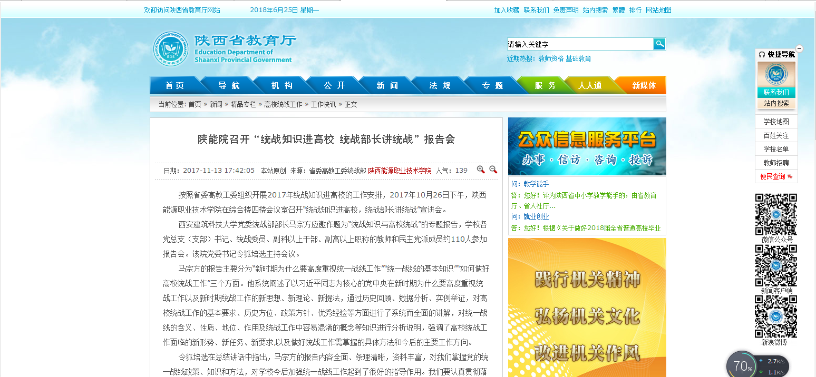Collapse the 快捷导航 quick navigation panel

[799, 48]
